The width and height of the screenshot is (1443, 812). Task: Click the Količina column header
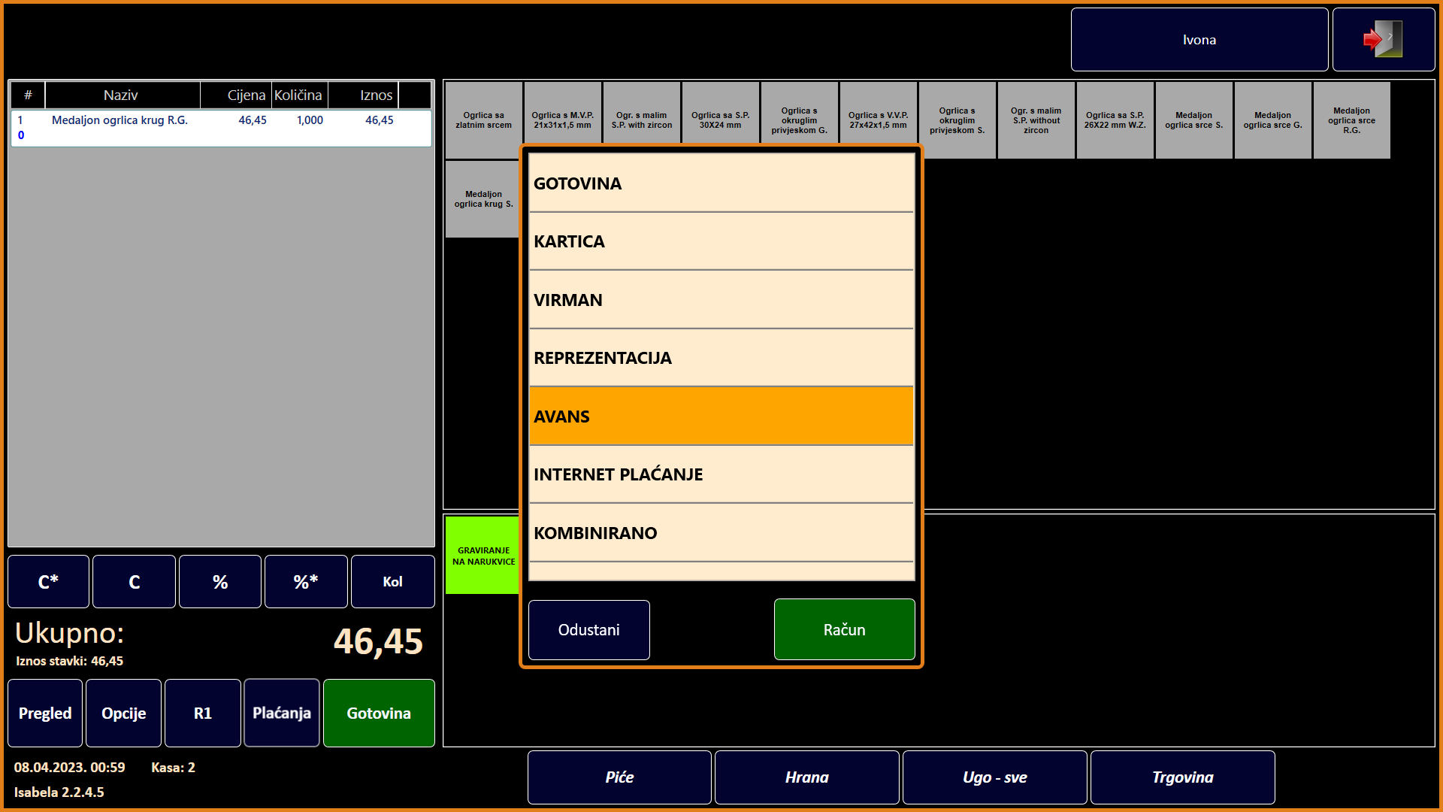(298, 95)
